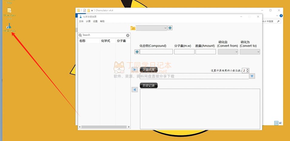Viewport: 290px width, 141px height.
Task: Click the down double-chevron at results field
Action: (252, 76)
